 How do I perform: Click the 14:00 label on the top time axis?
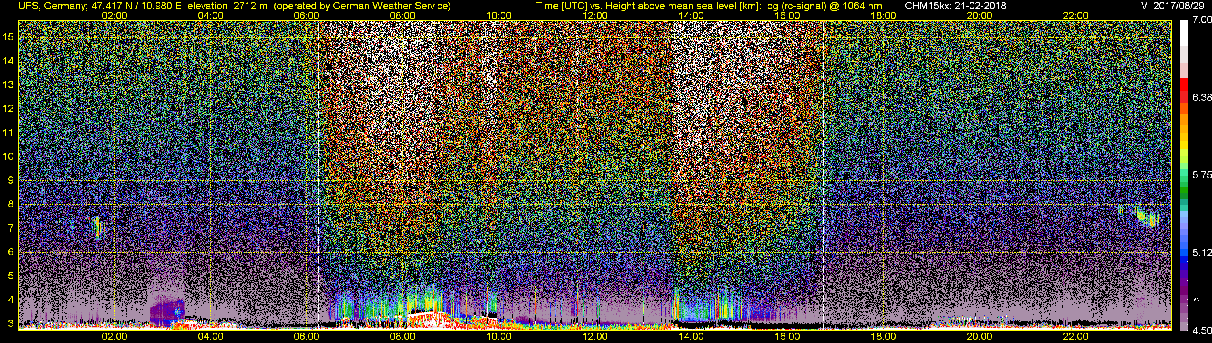point(691,15)
